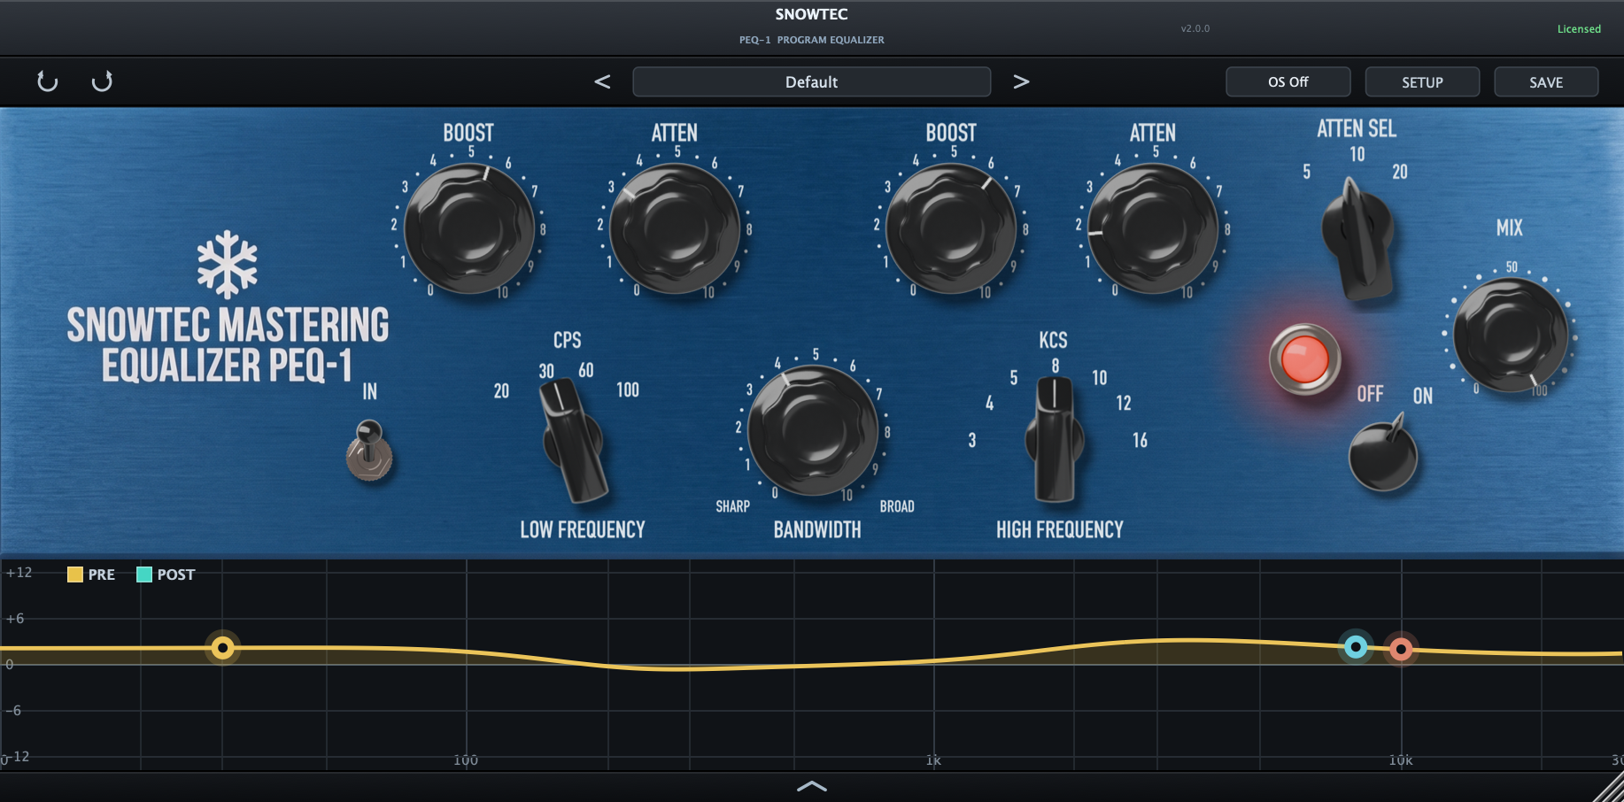Turn the OFF/ON power knob
The height and width of the screenshot is (802, 1624).
click(x=1382, y=455)
